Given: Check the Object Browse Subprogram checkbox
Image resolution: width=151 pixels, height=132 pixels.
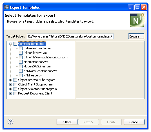Looking at the screenshot, I should 15,80.
